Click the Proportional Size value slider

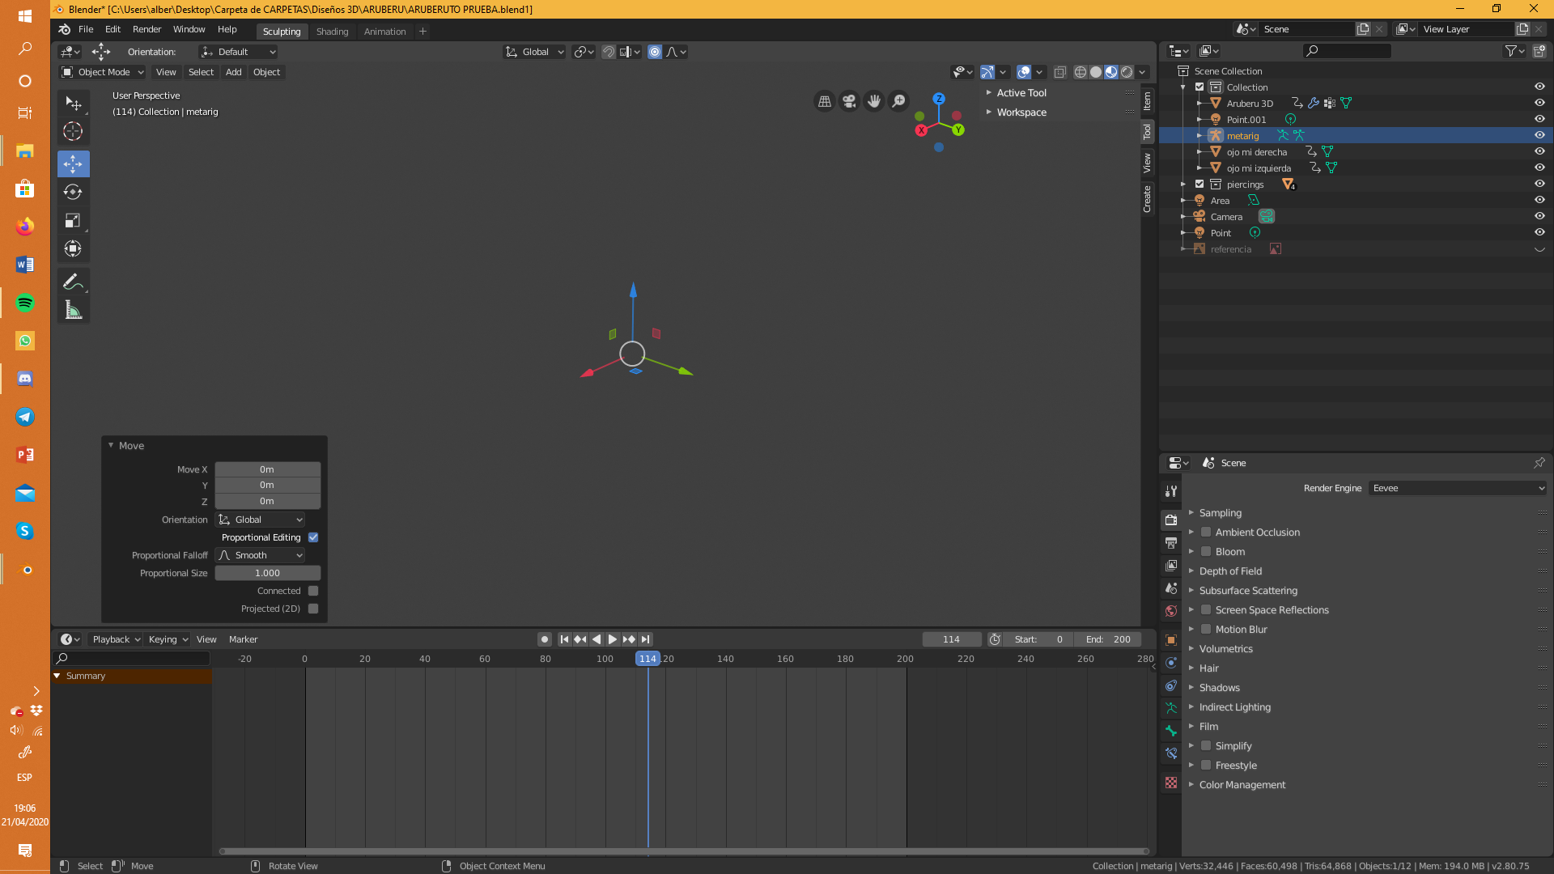click(x=267, y=573)
